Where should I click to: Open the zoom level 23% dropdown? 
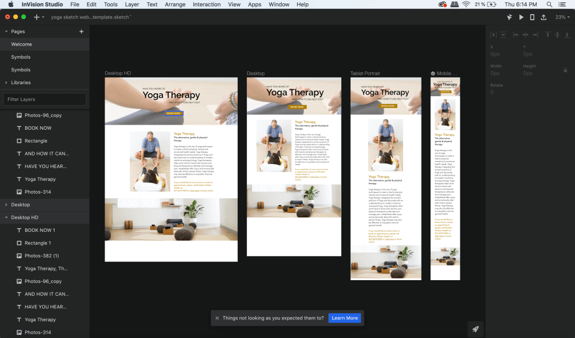(562, 17)
